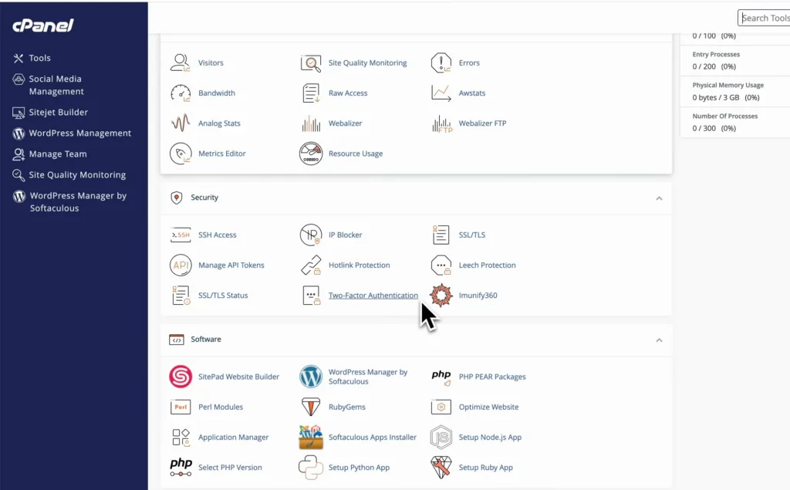Open the Select PHP Version link
The height and width of the screenshot is (490, 790).
[230, 468]
